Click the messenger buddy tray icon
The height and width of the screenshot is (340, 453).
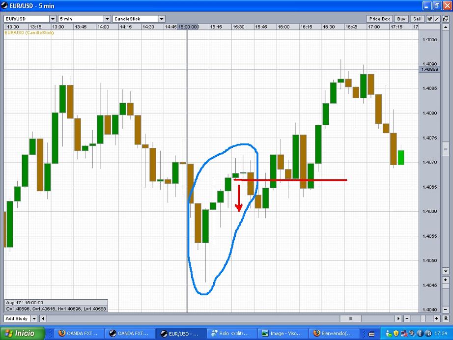389,334
